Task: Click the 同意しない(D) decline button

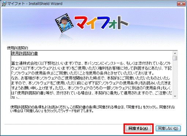Action: (x=168, y=128)
